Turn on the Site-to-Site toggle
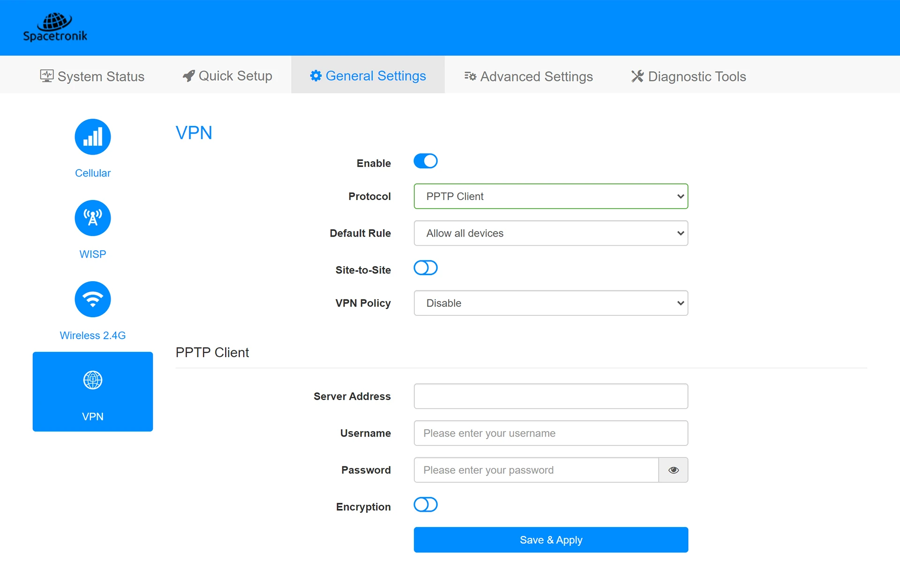This screenshot has height=588, width=900. tap(426, 268)
